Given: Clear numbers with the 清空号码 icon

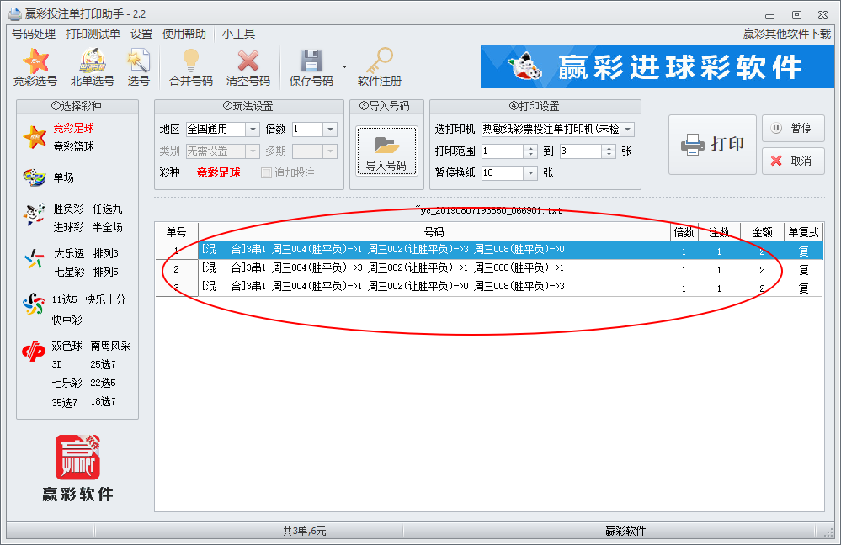Looking at the screenshot, I should coord(248,67).
